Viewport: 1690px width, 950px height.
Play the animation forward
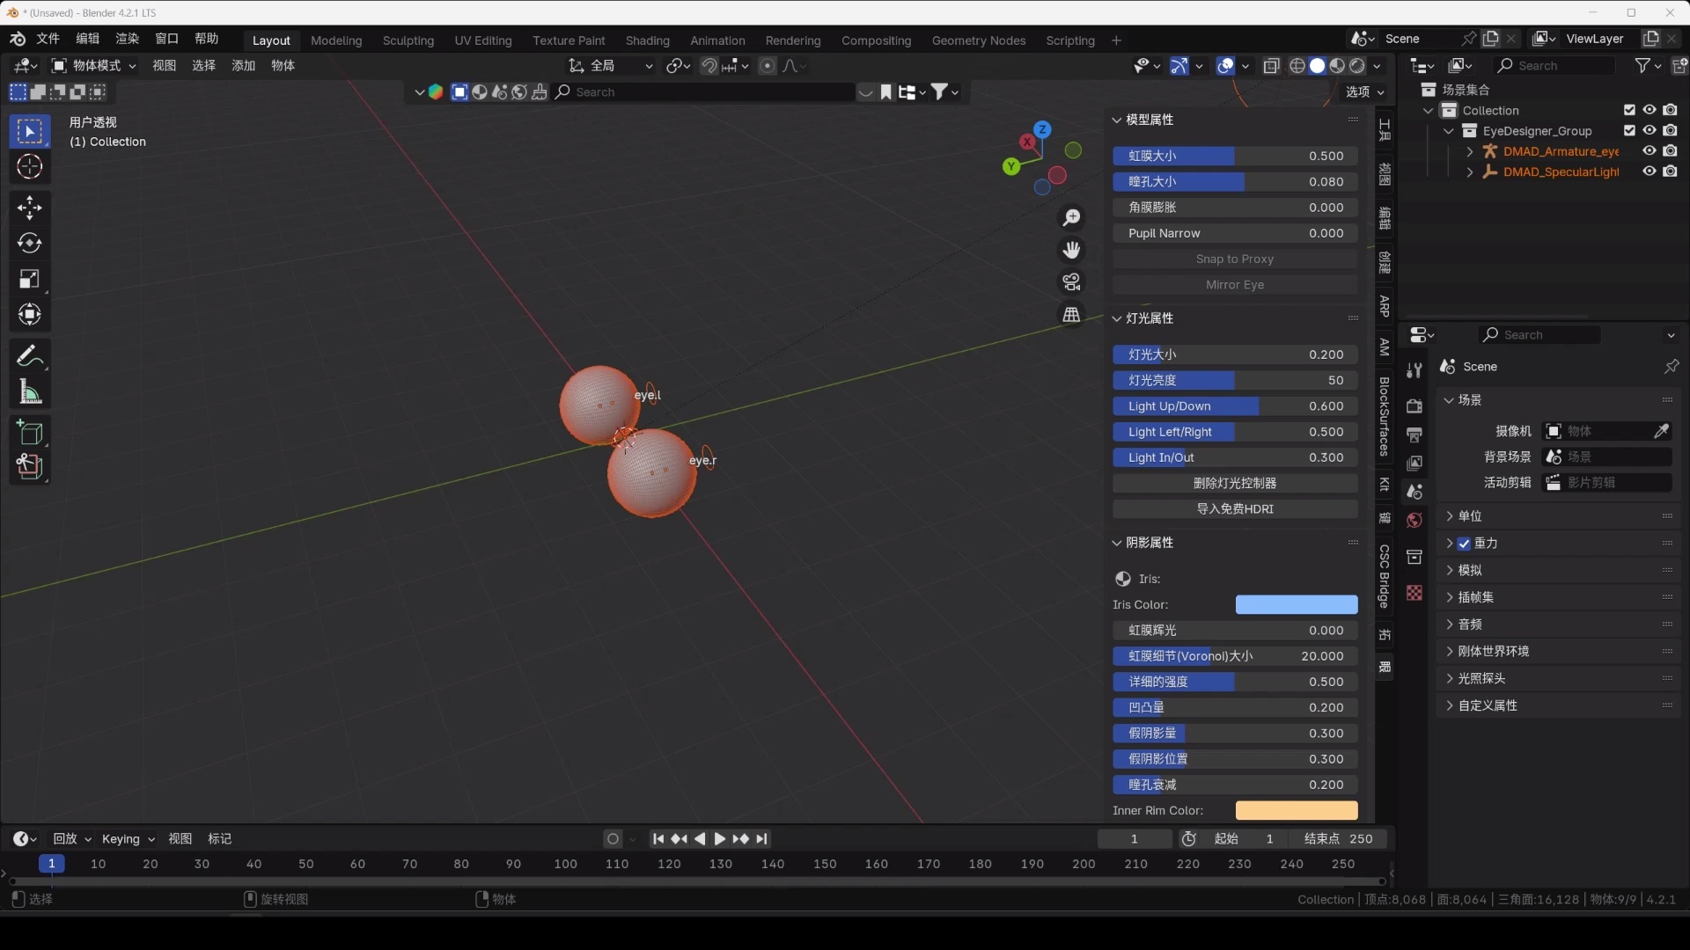[x=720, y=839]
